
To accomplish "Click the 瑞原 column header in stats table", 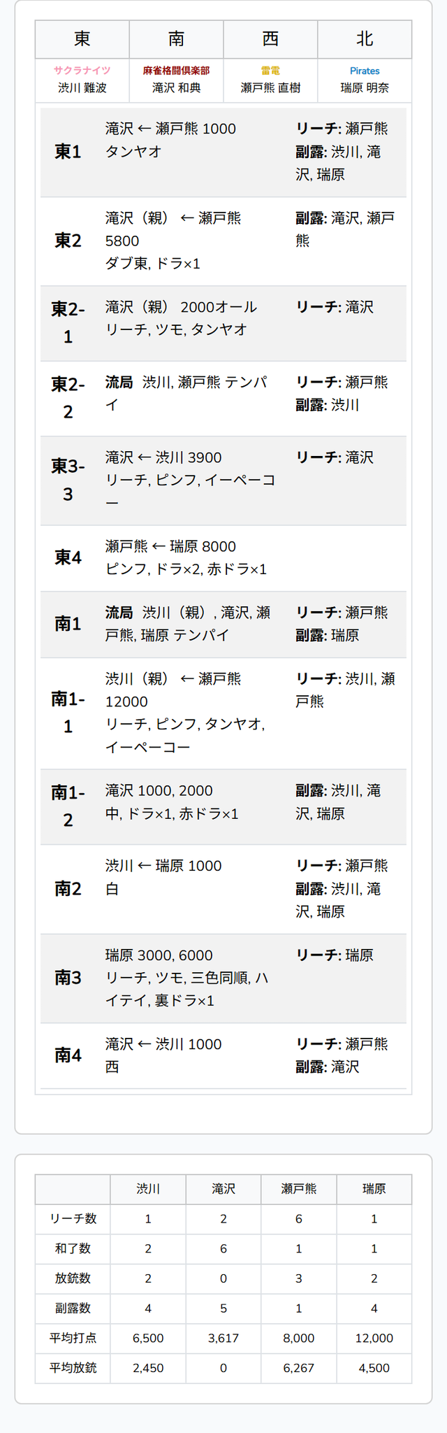I will pyautogui.click(x=374, y=1189).
